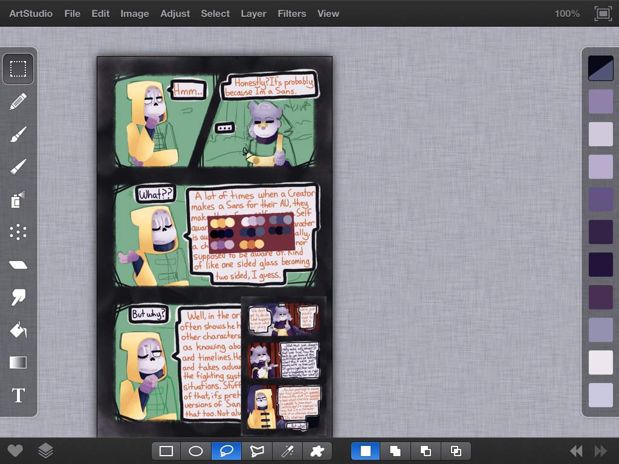Pick the dark plum seventh swatch
Image resolution: width=619 pixels, height=464 pixels.
600,297
